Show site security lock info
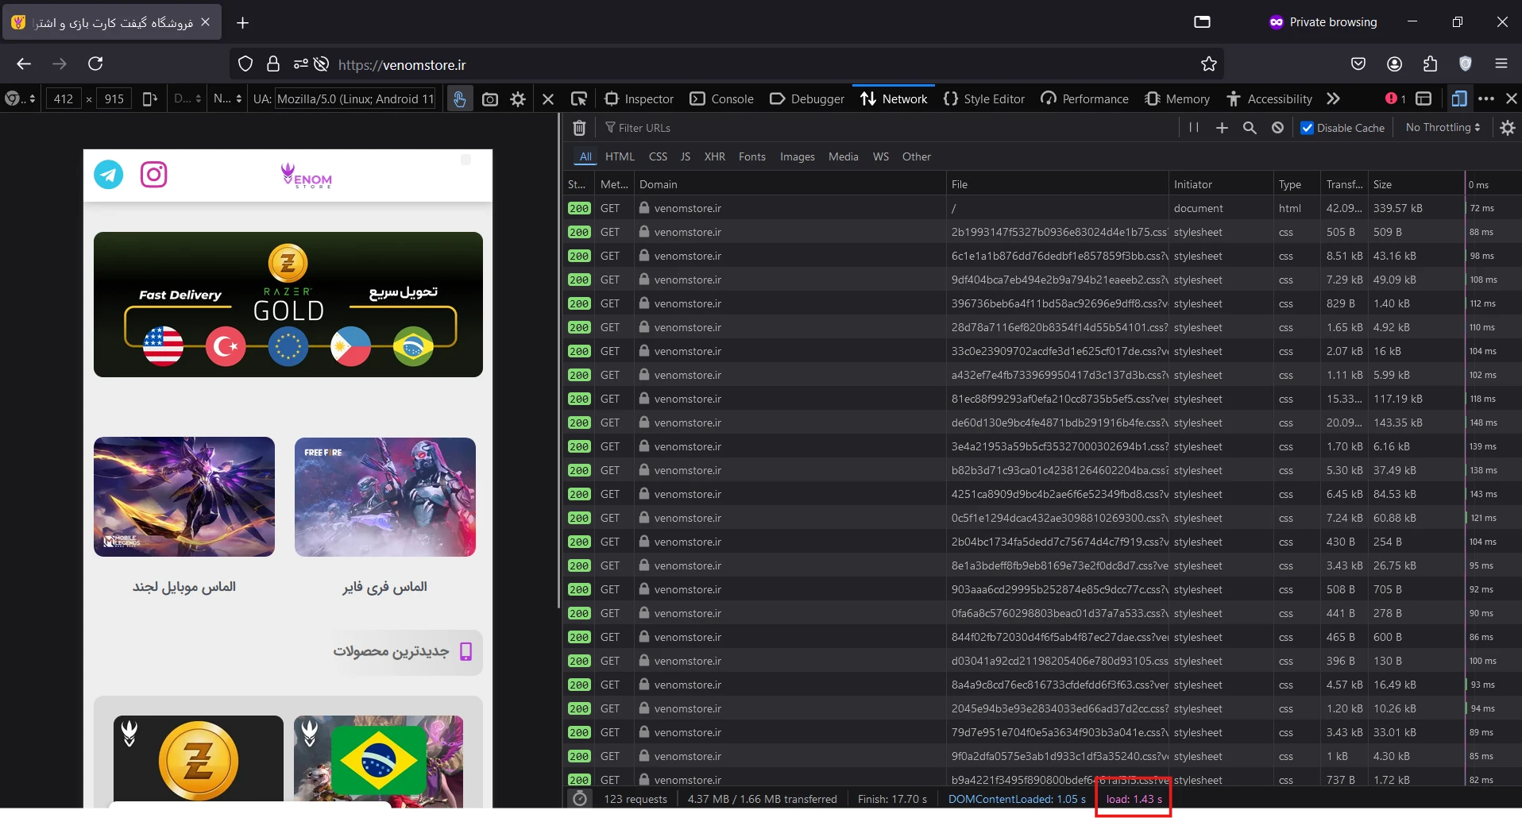Screen dimensions: 1522x818 (x=273, y=64)
